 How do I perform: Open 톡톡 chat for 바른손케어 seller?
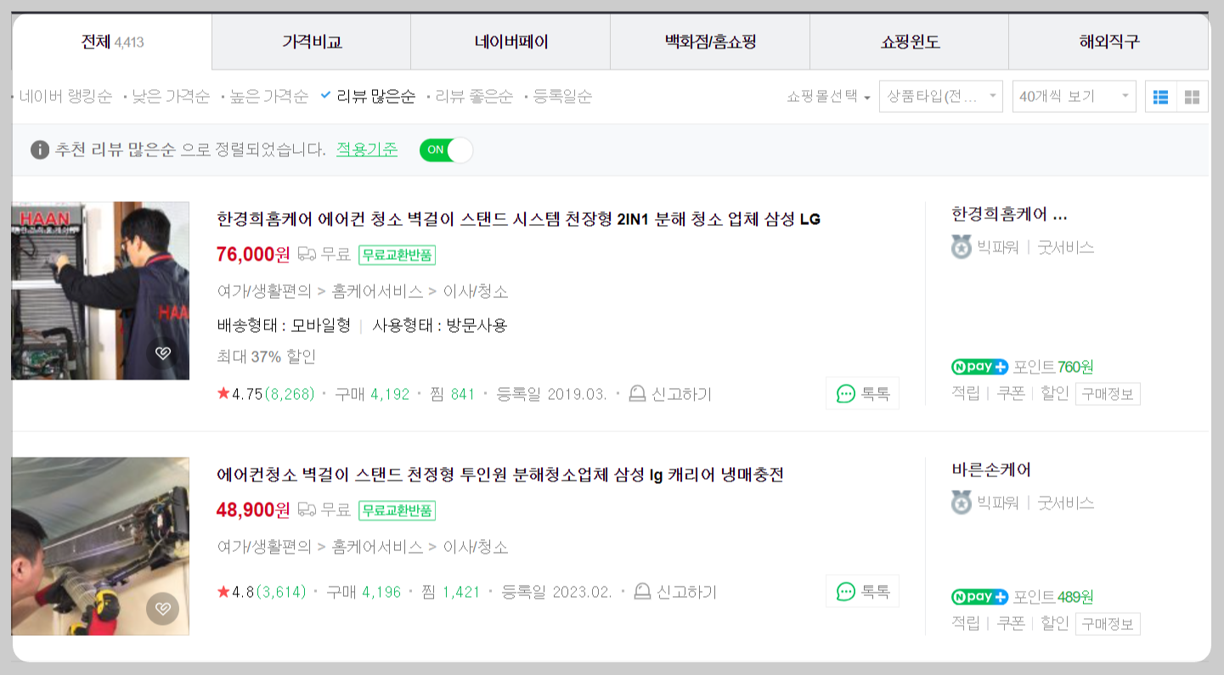click(x=861, y=592)
